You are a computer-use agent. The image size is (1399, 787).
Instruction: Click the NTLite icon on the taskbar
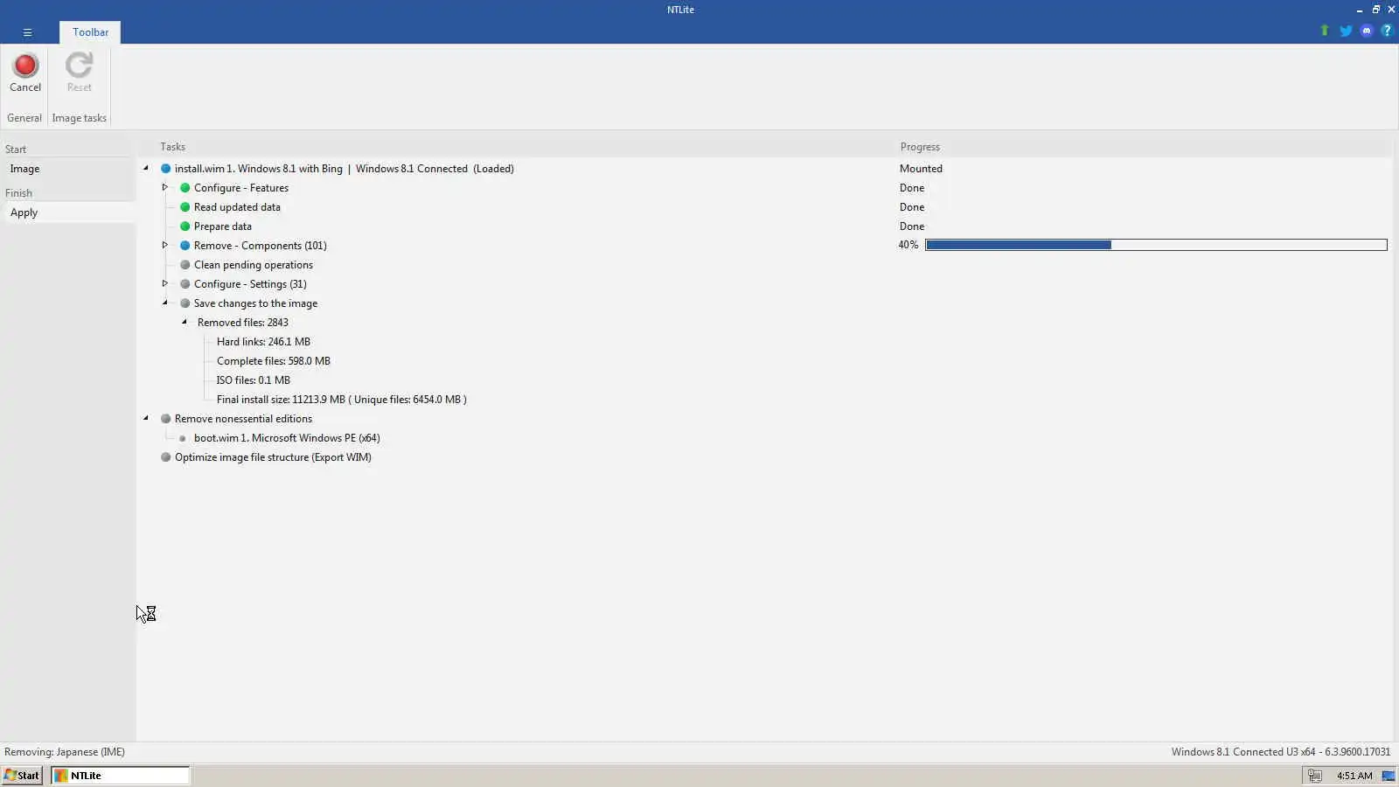(60, 776)
